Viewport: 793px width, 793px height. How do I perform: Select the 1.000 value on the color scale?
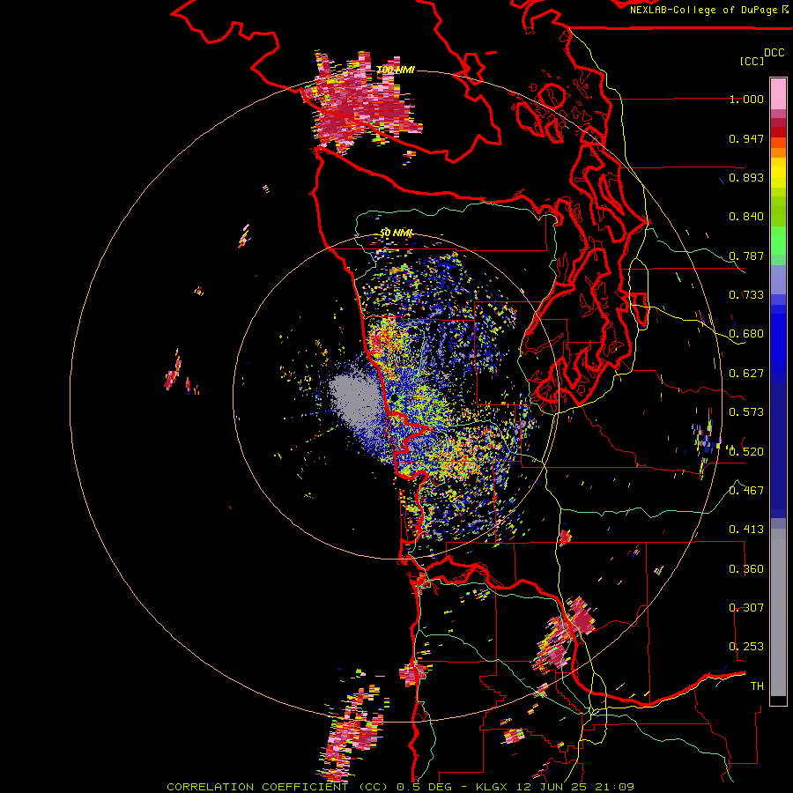click(x=746, y=99)
